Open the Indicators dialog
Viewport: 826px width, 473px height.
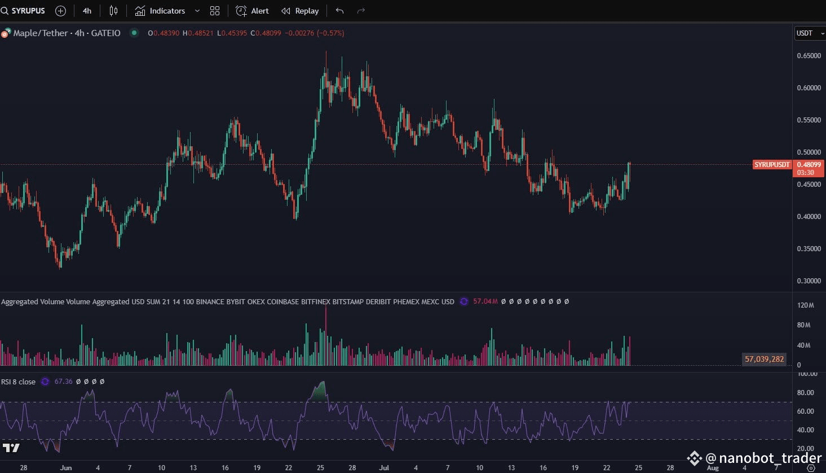click(x=160, y=11)
